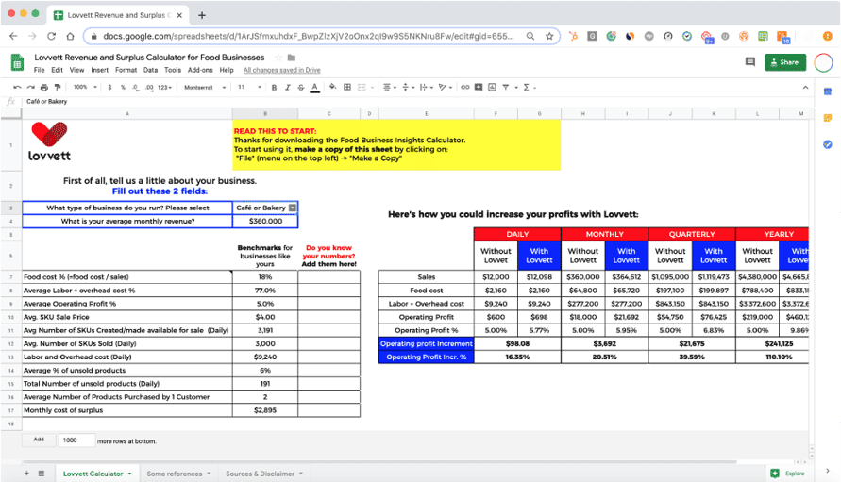
Task: Open the Café or Bakery cell dropdown
Action: pyautogui.click(x=293, y=208)
